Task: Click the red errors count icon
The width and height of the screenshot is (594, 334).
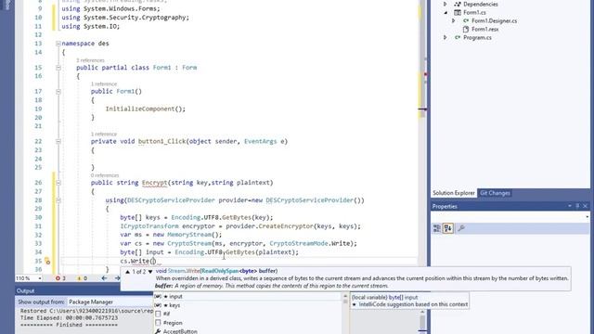Action: click(x=58, y=278)
